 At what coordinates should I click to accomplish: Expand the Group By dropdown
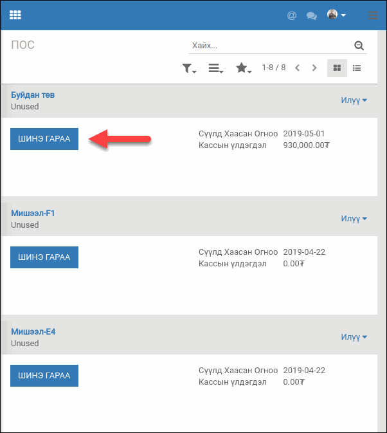click(216, 68)
